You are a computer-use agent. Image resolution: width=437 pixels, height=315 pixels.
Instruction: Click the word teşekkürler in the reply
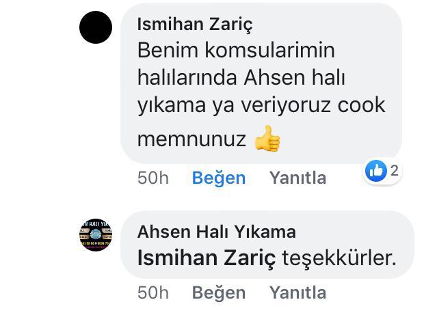click(x=339, y=258)
